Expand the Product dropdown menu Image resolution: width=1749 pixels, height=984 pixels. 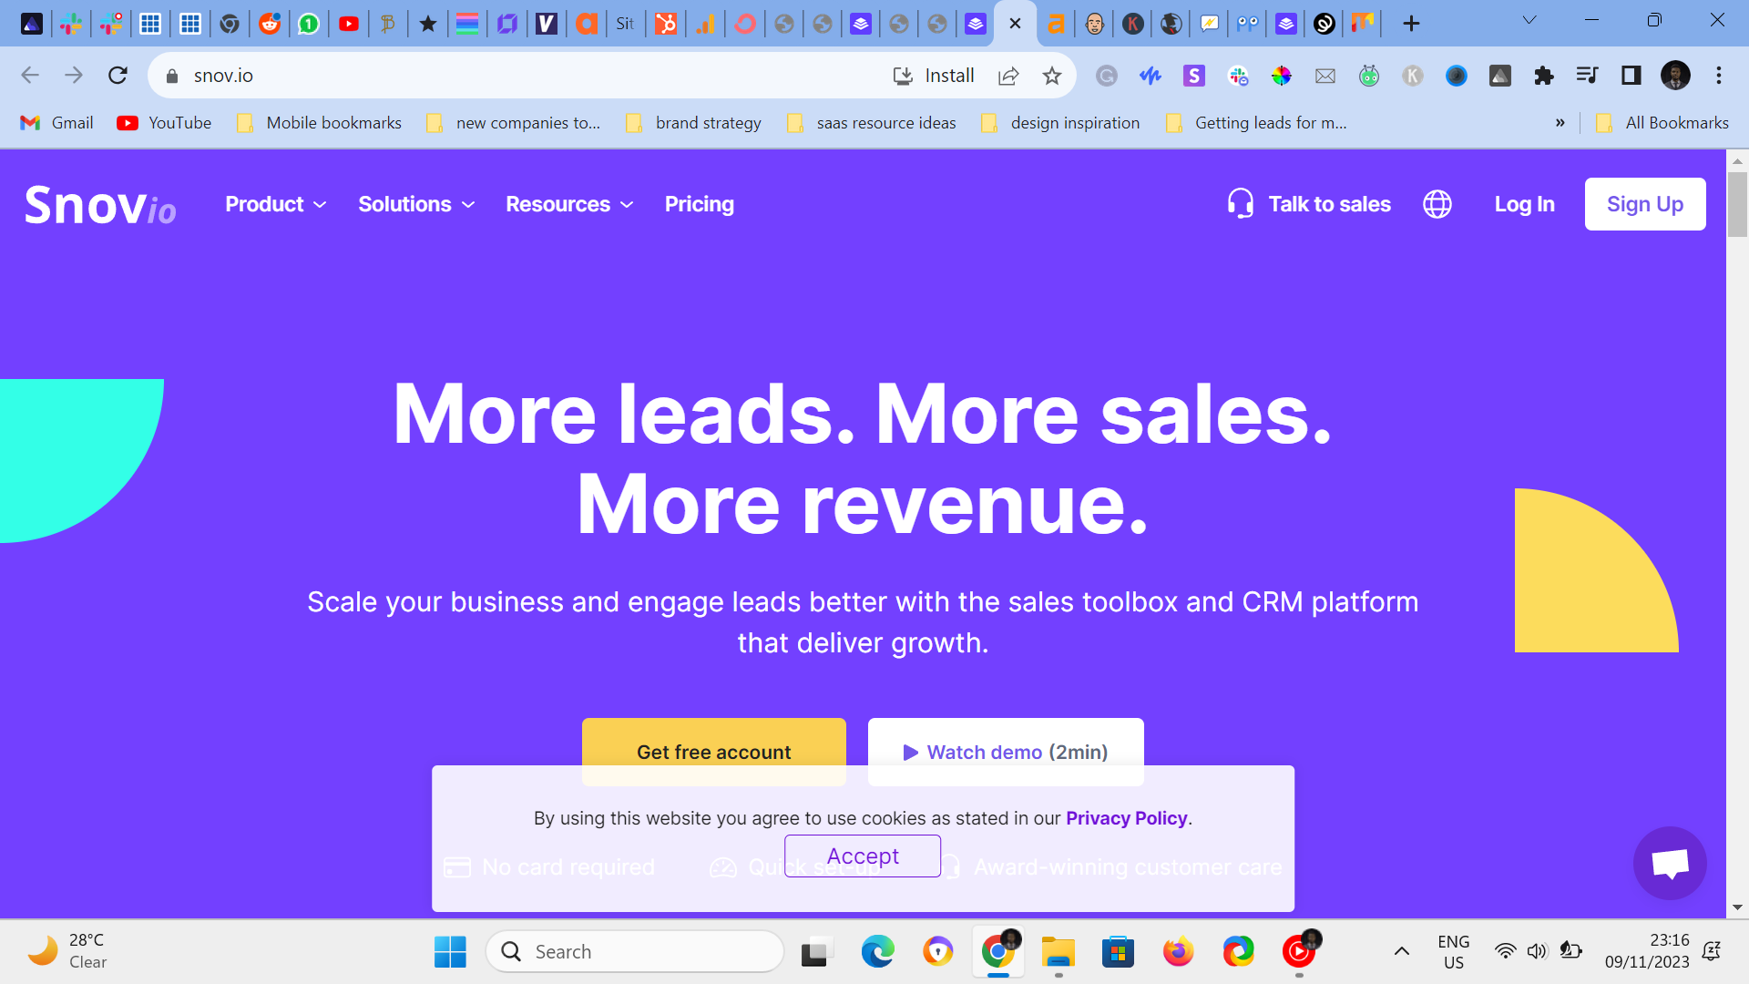[276, 204]
